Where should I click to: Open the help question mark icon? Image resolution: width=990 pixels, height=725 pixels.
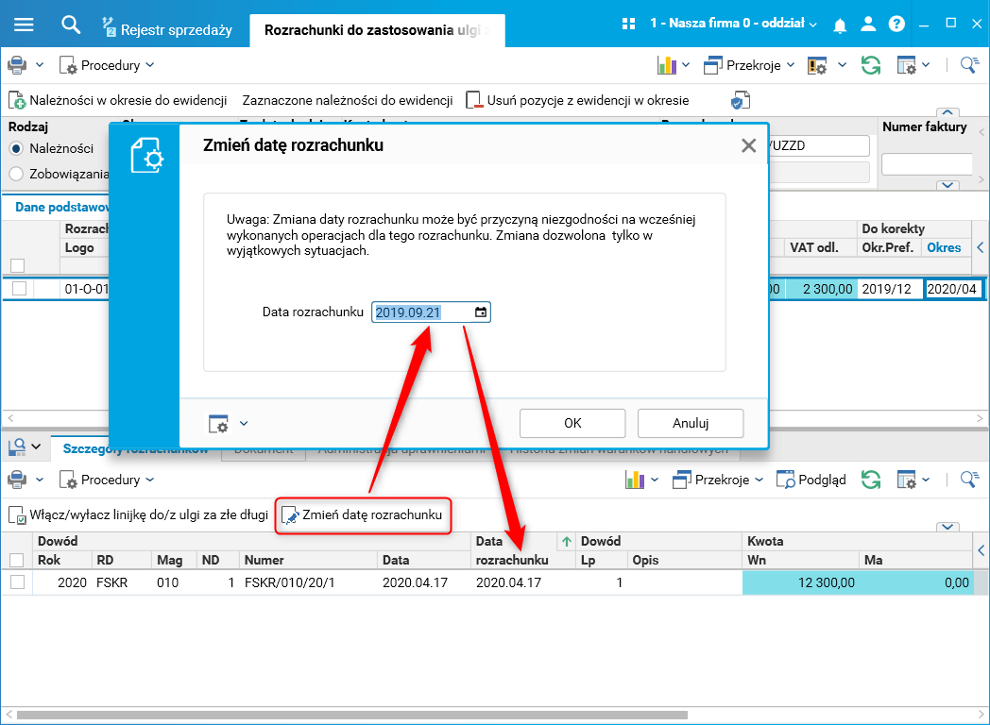pos(896,24)
